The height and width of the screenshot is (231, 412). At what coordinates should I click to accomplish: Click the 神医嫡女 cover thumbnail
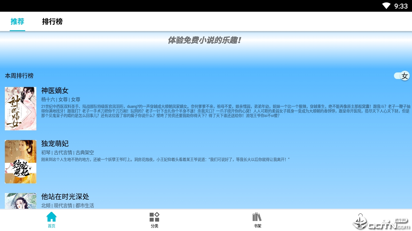[x=20, y=109]
